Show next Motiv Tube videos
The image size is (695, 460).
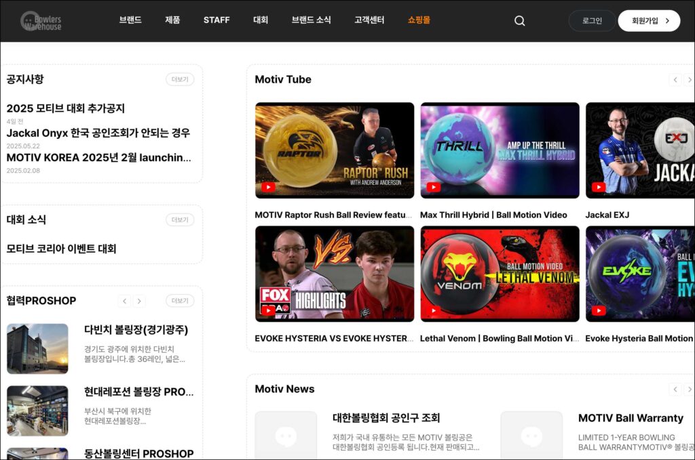point(690,80)
